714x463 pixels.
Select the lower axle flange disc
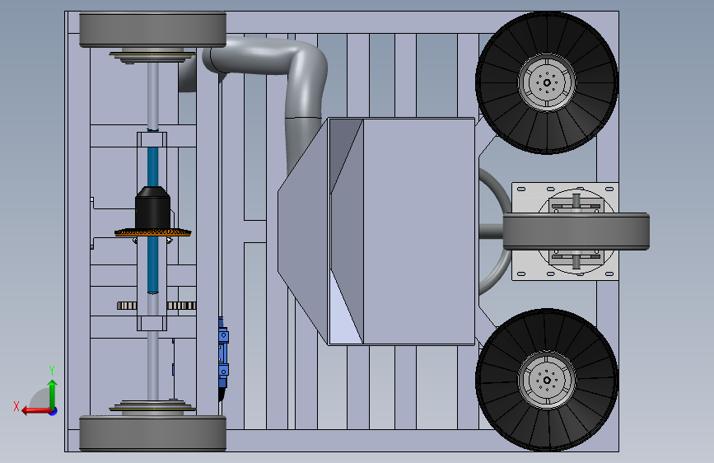click(152, 407)
